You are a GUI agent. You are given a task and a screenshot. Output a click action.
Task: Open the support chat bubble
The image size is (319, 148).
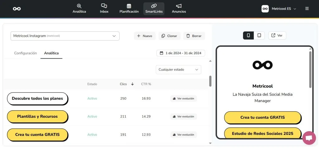pos(309,138)
